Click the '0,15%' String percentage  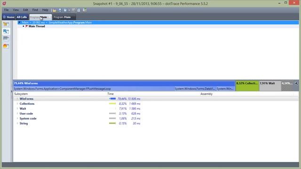123,123
